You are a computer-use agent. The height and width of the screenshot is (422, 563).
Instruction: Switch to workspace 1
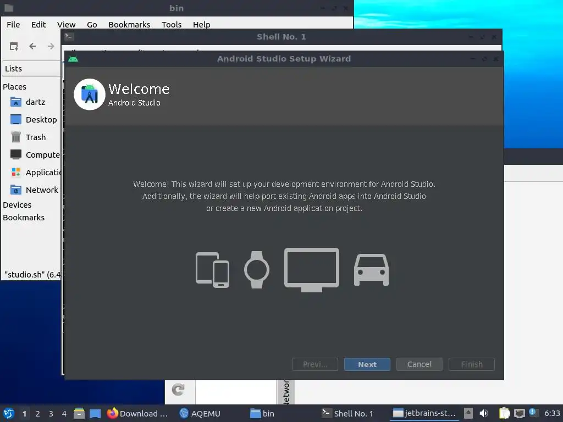point(24,414)
